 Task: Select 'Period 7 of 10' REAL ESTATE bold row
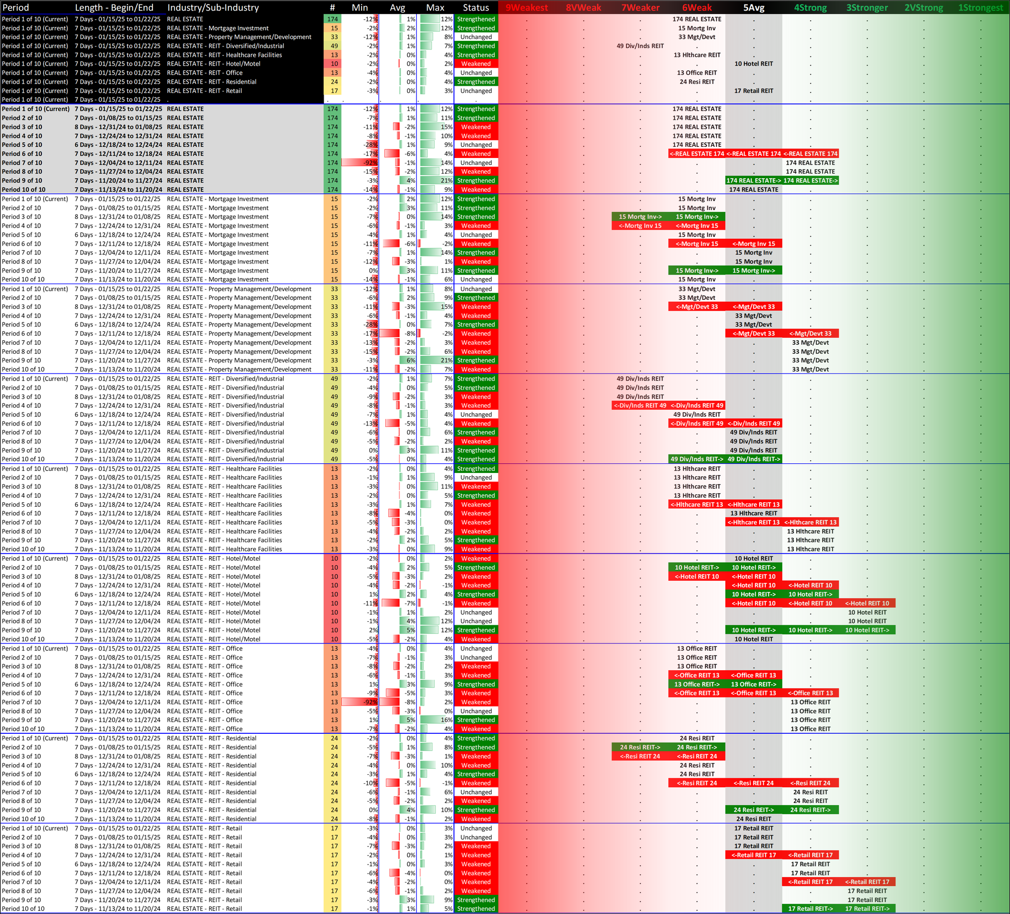pos(22,163)
